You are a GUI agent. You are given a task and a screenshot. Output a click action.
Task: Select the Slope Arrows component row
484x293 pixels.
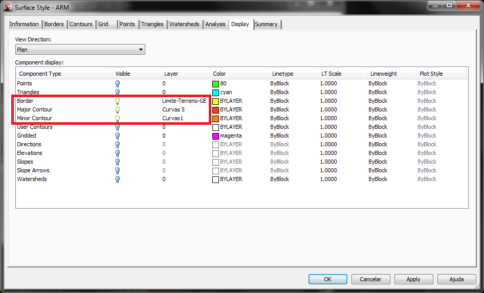tap(33, 170)
